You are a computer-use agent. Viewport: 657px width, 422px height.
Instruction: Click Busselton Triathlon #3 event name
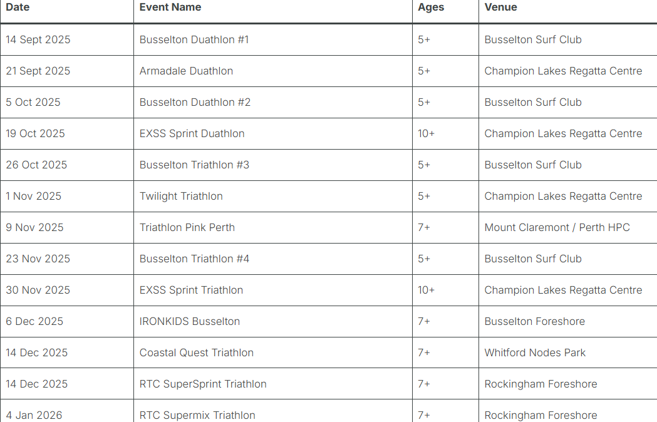coord(194,165)
